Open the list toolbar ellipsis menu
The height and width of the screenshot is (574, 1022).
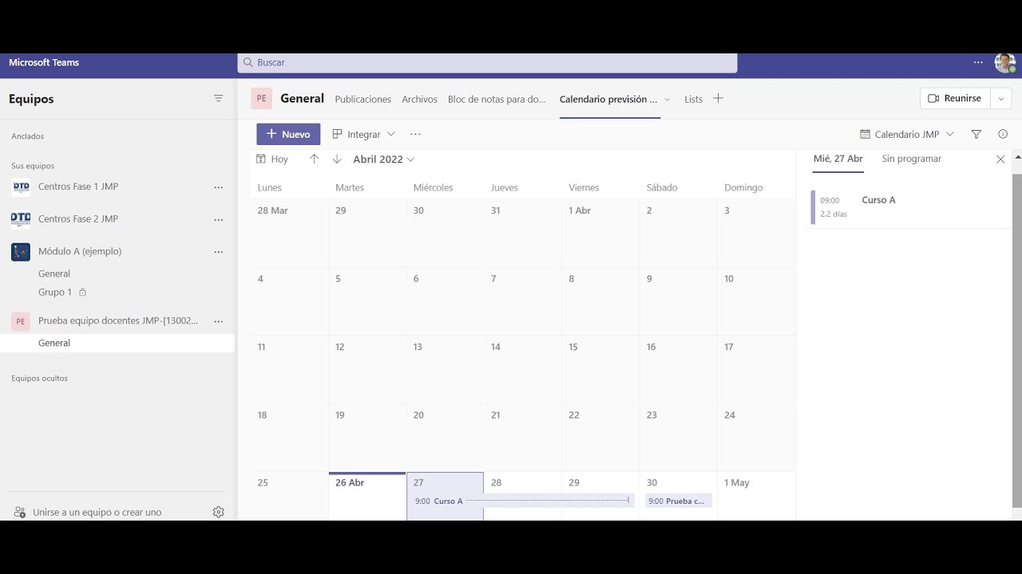[415, 135]
